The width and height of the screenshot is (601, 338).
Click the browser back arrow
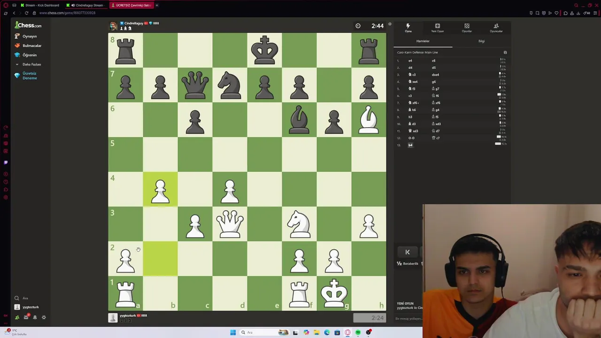point(14,13)
